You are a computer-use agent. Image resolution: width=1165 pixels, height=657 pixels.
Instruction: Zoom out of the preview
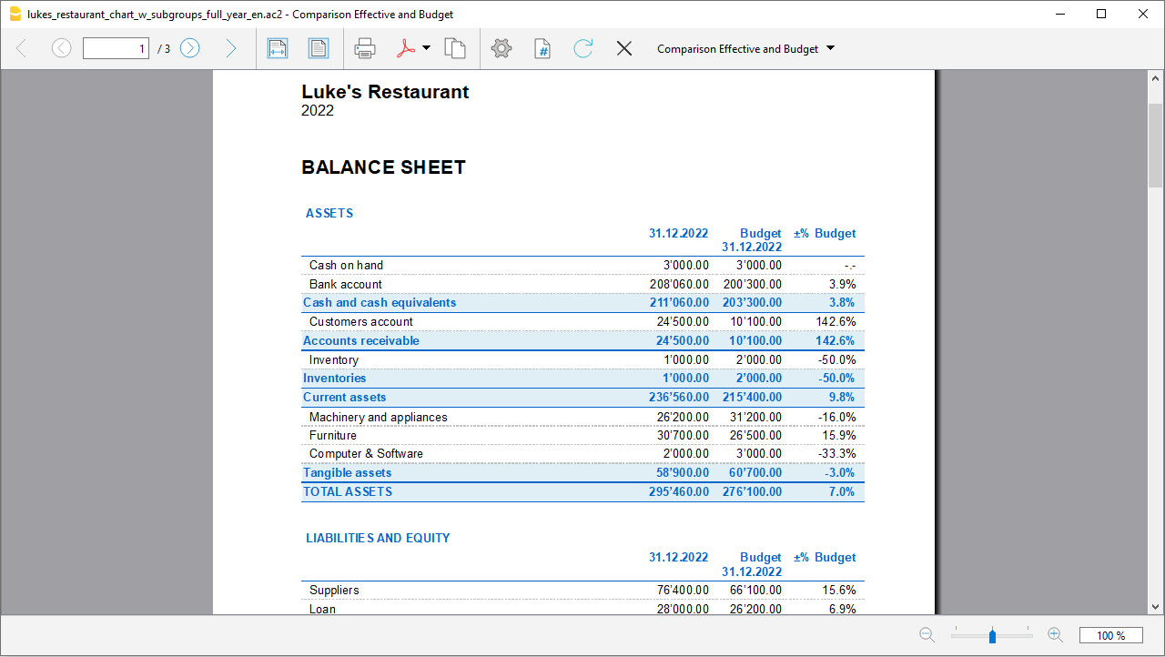(x=927, y=634)
